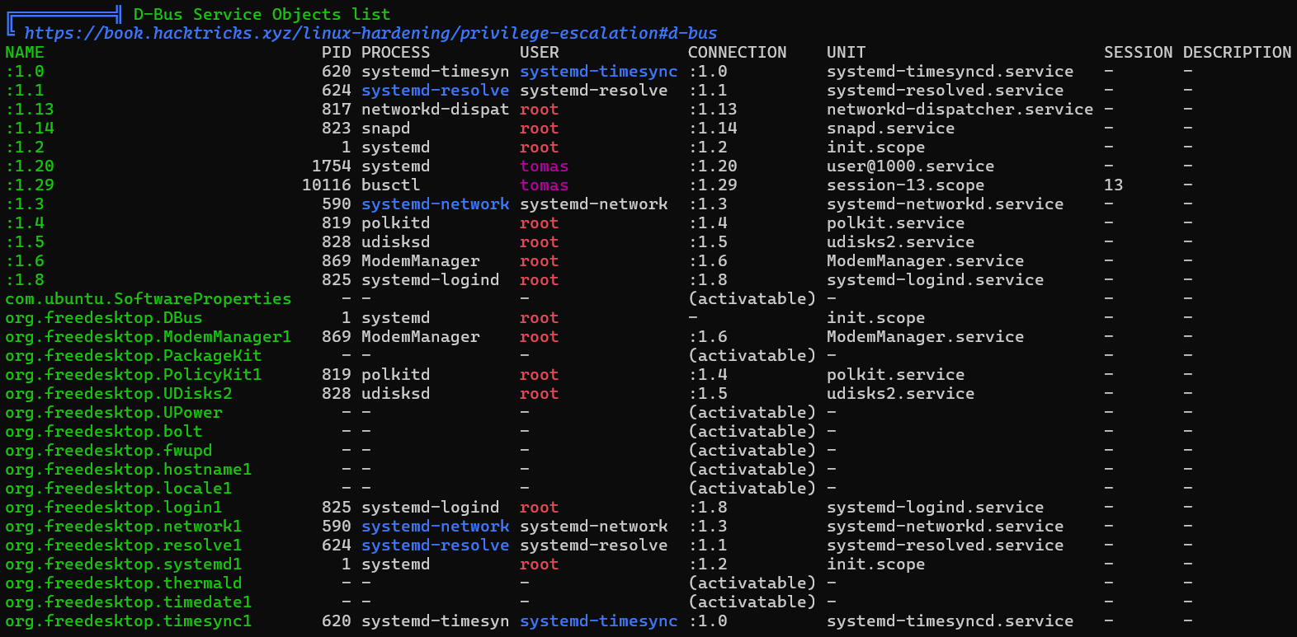The height and width of the screenshot is (637, 1297).
Task: Click the SESSION column header
Action: click(1139, 52)
